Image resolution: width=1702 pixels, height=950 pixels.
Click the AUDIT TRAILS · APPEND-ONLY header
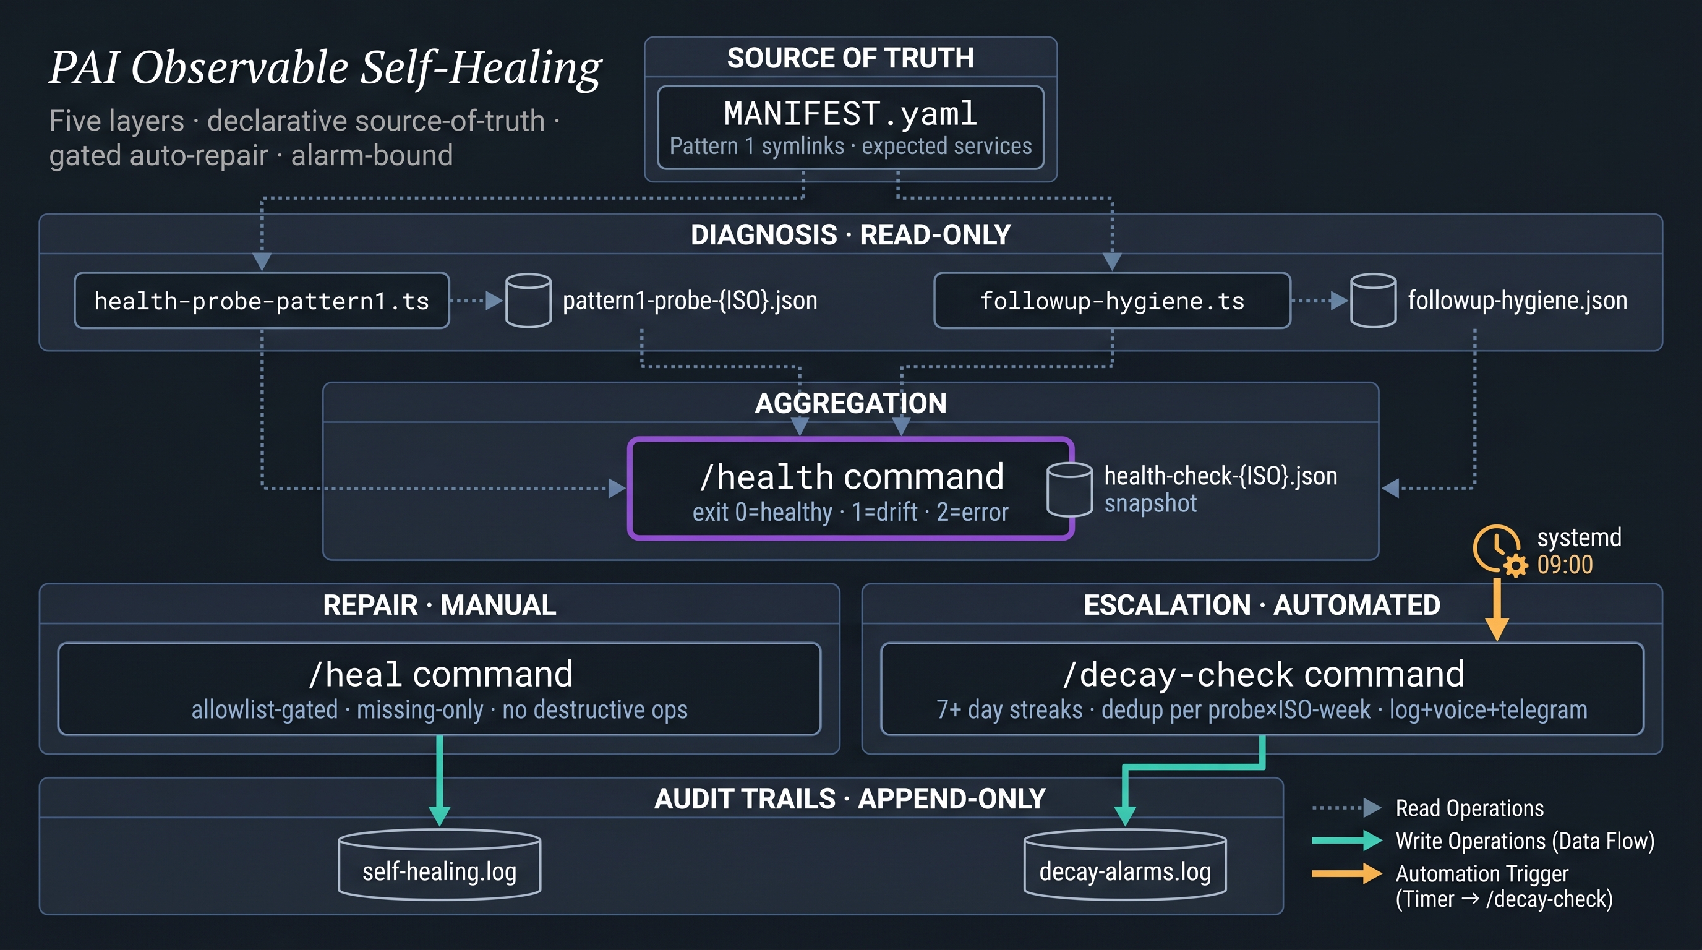850,798
